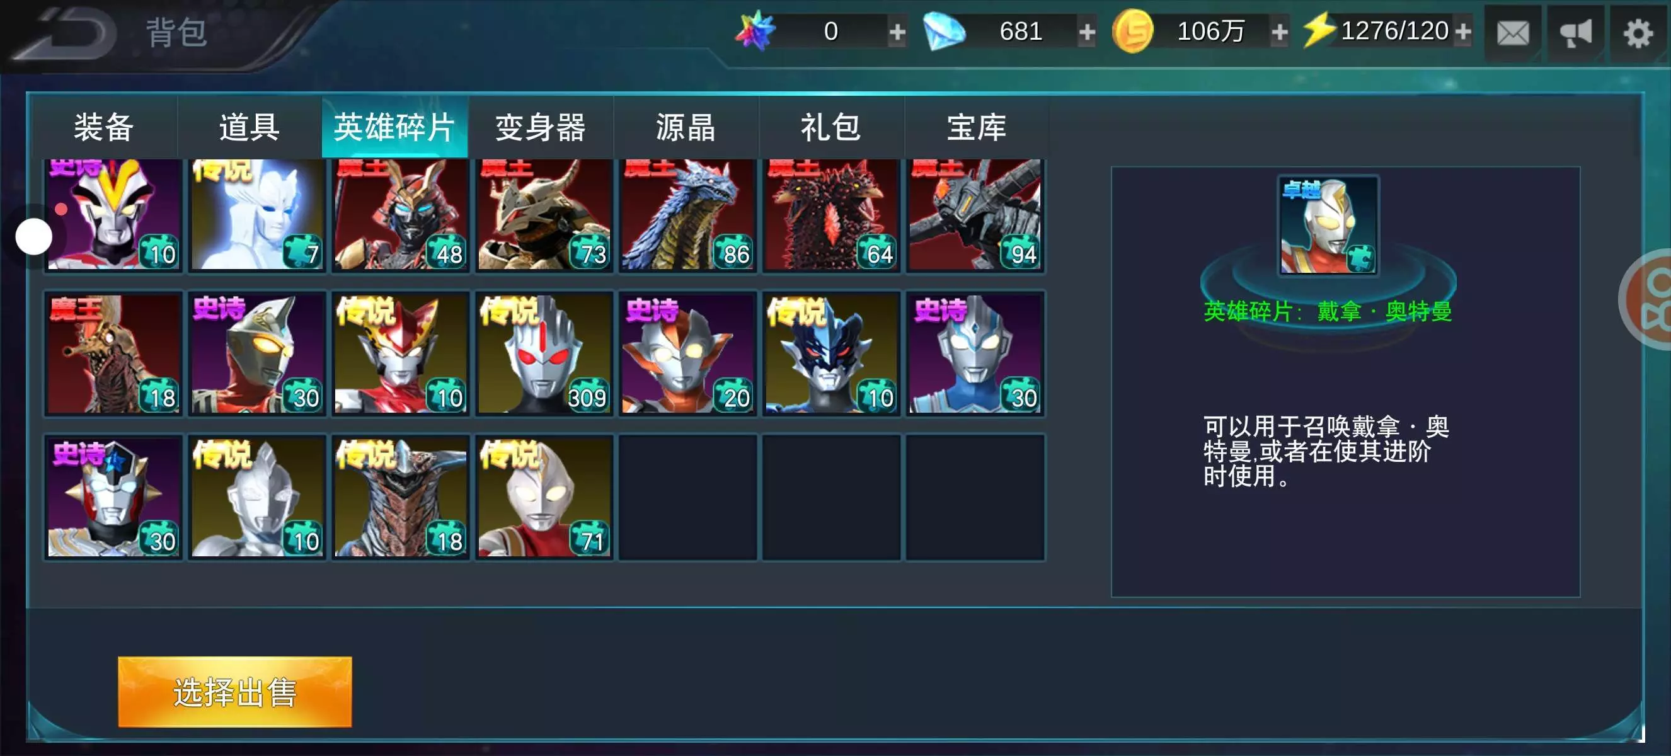Add energy with plus next to 1276/120
Image resolution: width=1671 pixels, height=756 pixels.
pos(1463,31)
